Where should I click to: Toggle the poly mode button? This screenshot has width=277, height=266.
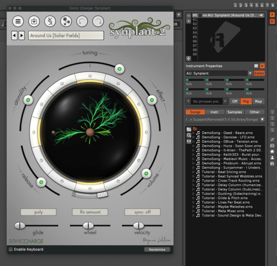pyautogui.click(x=38, y=212)
